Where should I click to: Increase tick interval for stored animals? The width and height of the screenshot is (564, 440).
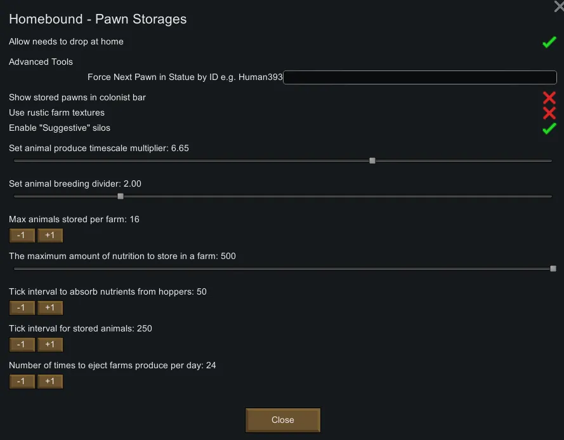pos(50,345)
